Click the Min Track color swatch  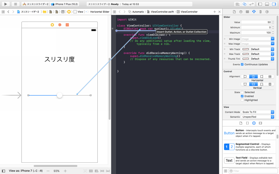[246, 49]
